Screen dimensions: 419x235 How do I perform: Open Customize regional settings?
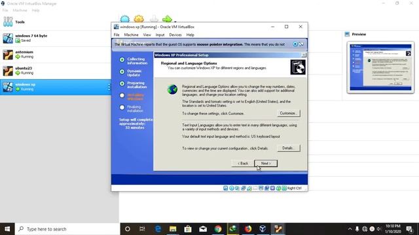(x=288, y=113)
